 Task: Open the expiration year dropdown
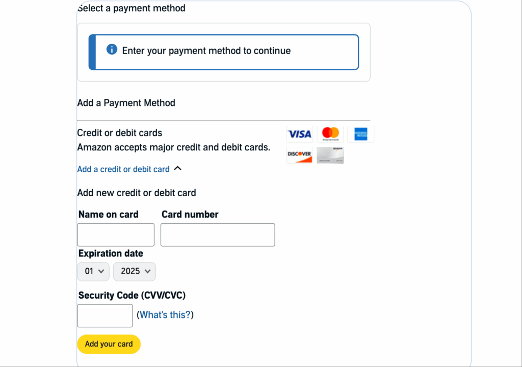(135, 271)
